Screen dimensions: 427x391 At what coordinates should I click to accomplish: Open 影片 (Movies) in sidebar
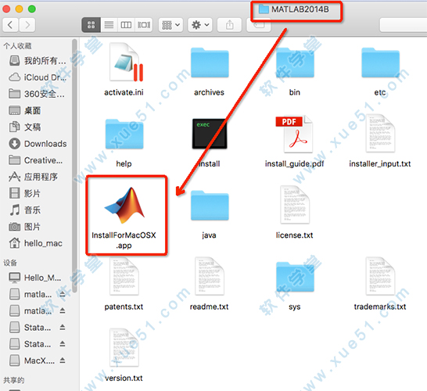[25, 194]
